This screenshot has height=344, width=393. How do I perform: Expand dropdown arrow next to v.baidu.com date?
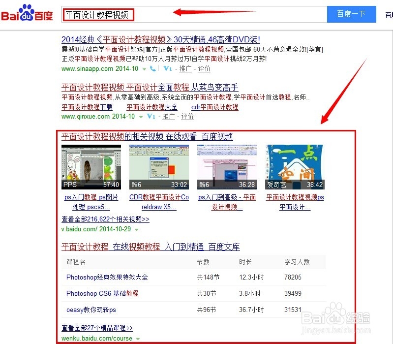tap(137, 229)
